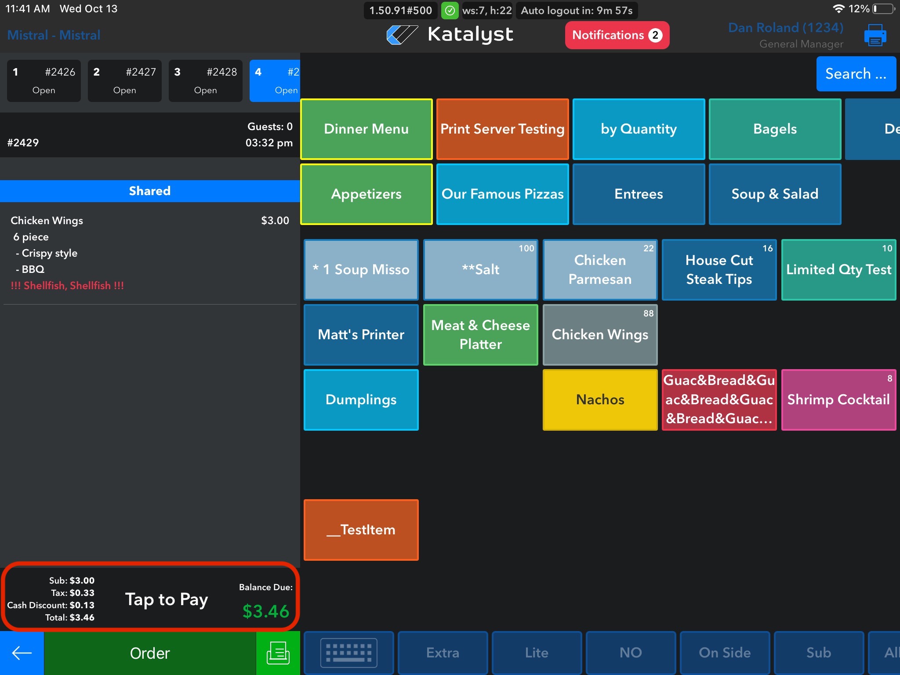Click the green connection status checkmark
The width and height of the screenshot is (900, 675).
(x=450, y=11)
